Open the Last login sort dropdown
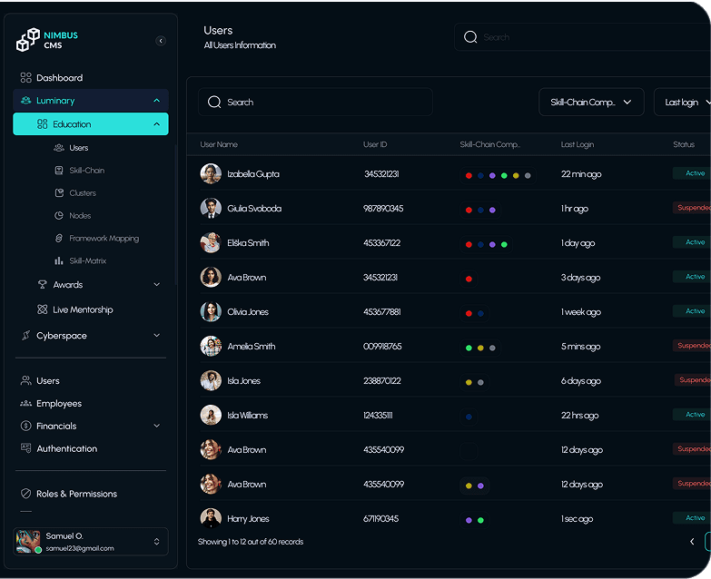Viewport: 711px width, 579px height. click(683, 103)
